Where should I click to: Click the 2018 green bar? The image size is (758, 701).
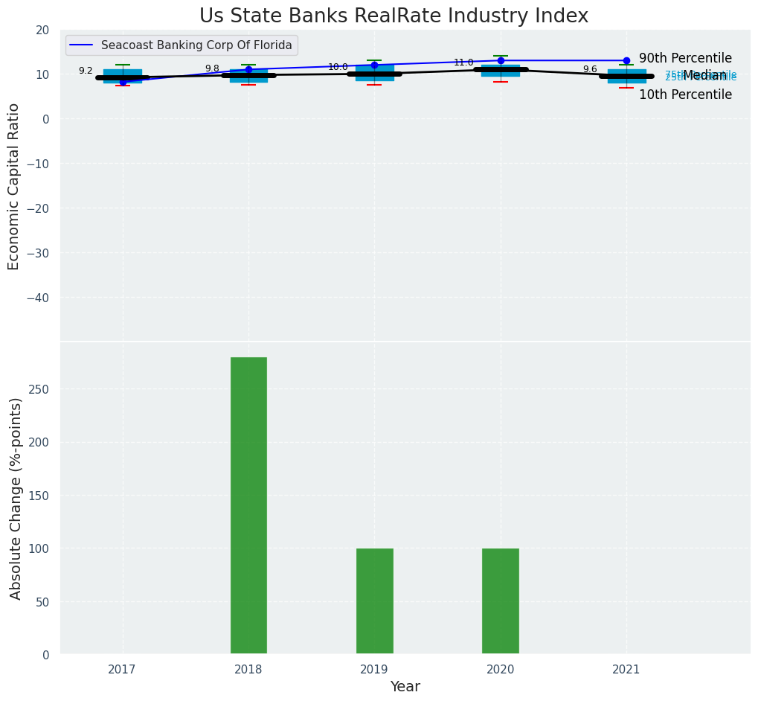click(x=248, y=505)
